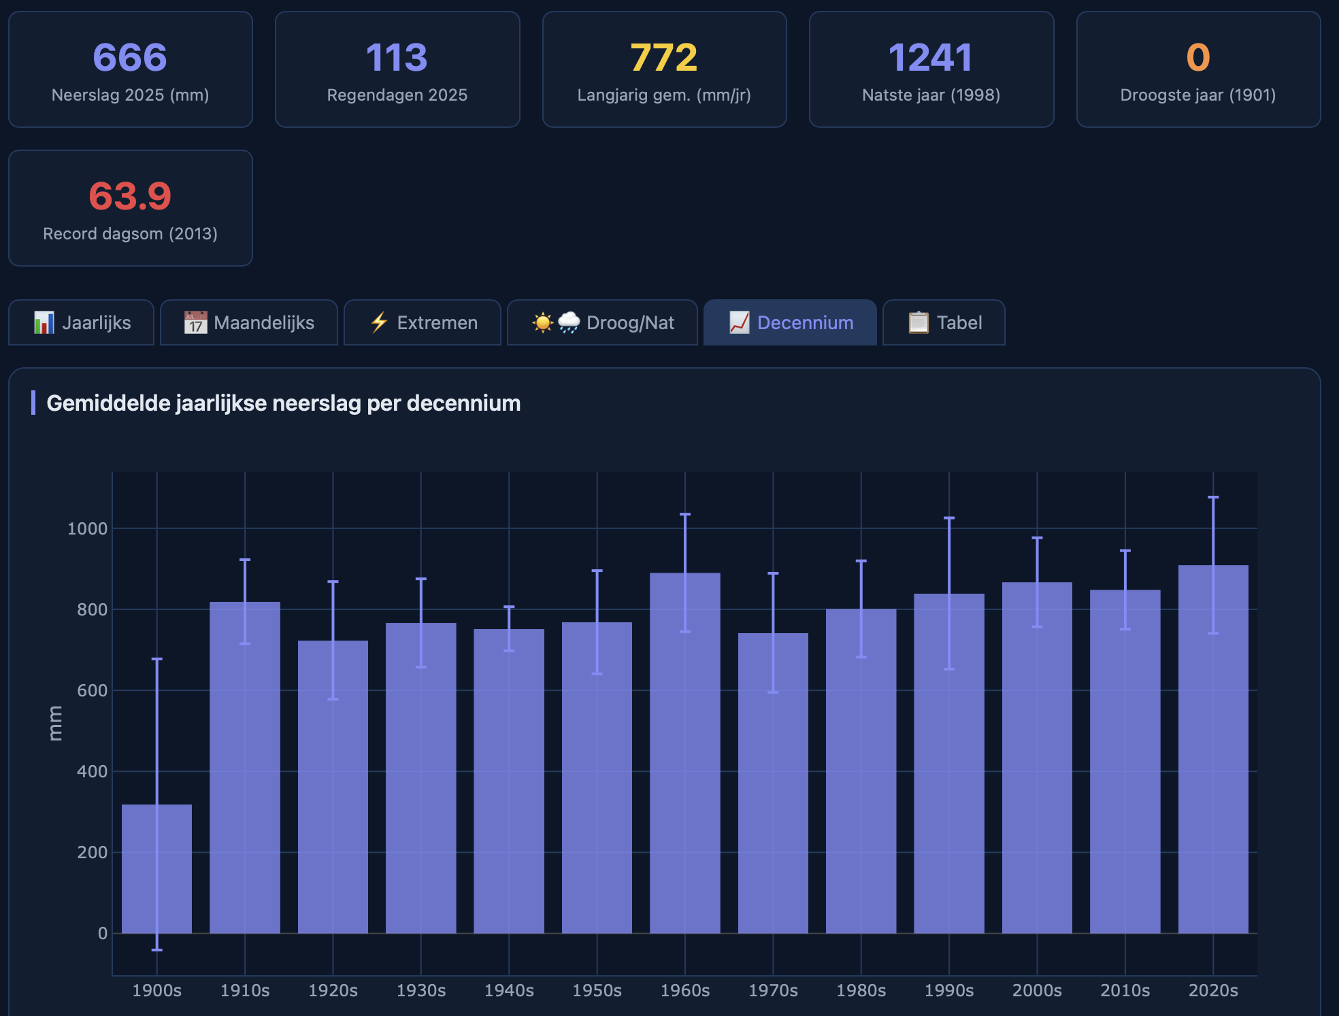1339x1016 pixels.
Task: Open the Tabel tab
Action: (x=959, y=322)
